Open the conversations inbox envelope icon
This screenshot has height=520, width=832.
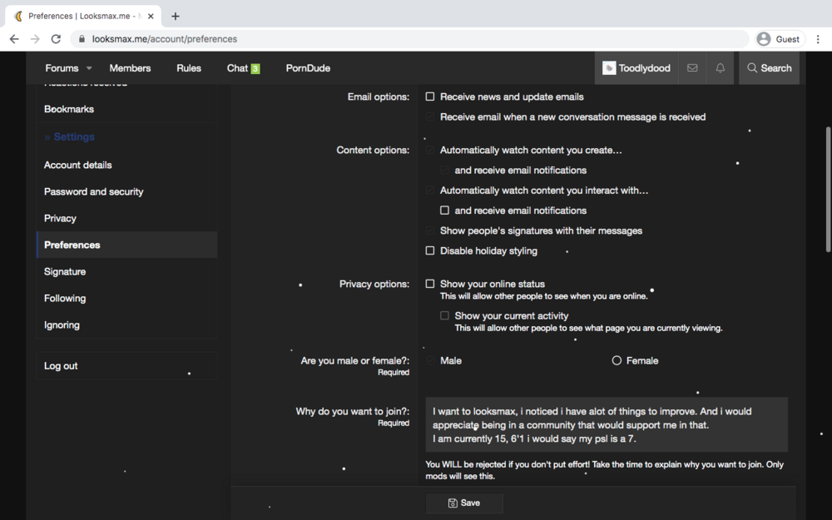point(692,68)
